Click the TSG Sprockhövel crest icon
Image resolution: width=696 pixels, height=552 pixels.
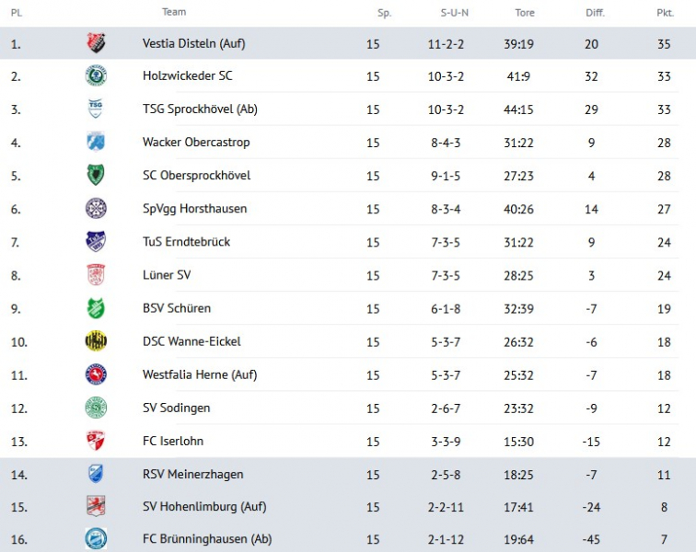point(96,109)
